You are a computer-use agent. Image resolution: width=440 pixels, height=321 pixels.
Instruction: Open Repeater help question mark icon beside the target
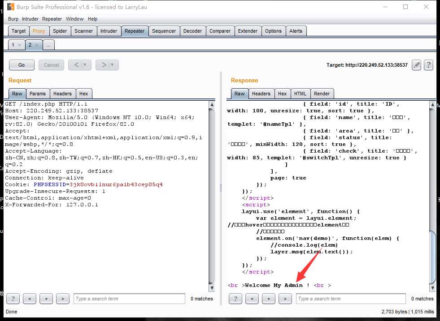click(x=428, y=65)
